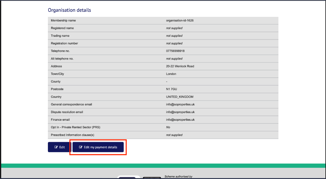This screenshot has height=179, width=326.
Task: Click the green footer divider bar
Action: pos(163,166)
